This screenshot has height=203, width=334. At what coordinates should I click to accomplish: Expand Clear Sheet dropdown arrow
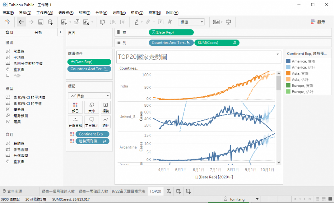click(x=92, y=22)
